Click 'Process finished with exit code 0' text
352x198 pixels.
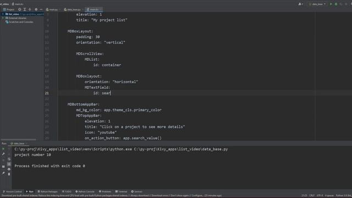click(50, 166)
